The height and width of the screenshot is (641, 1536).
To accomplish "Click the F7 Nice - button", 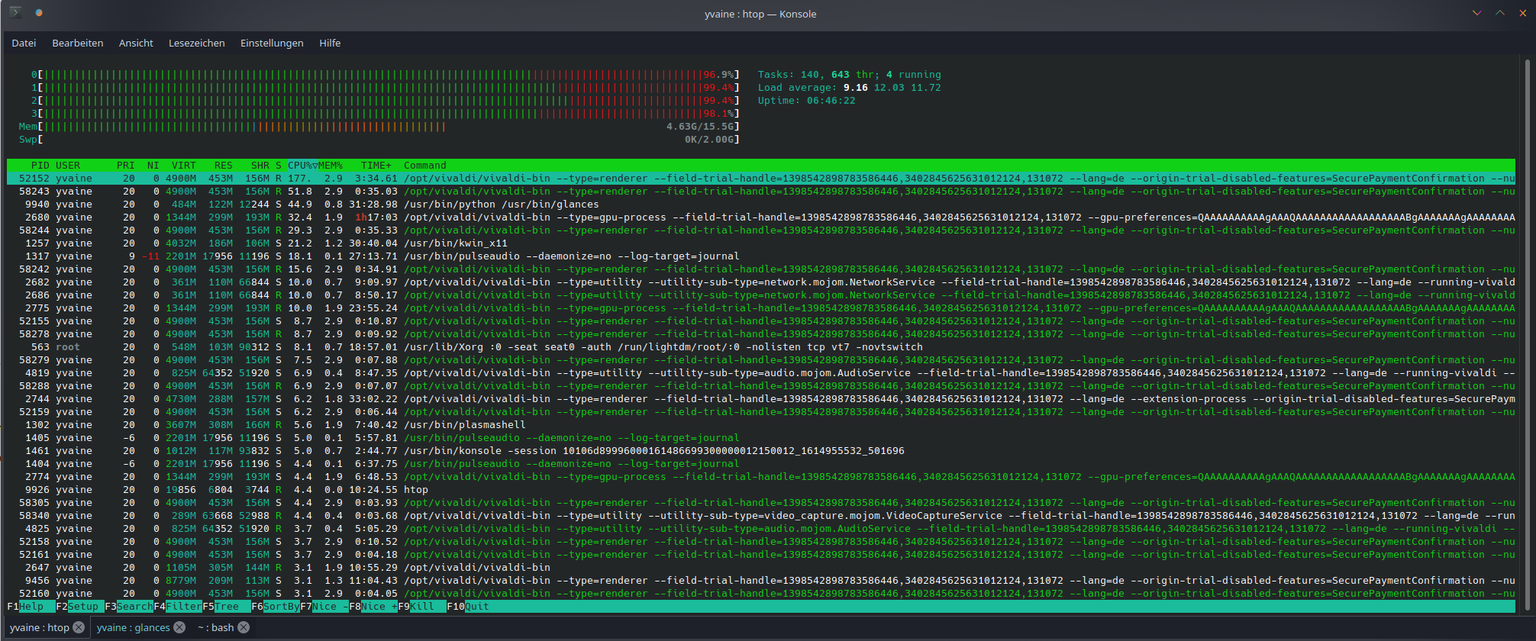I will point(324,607).
